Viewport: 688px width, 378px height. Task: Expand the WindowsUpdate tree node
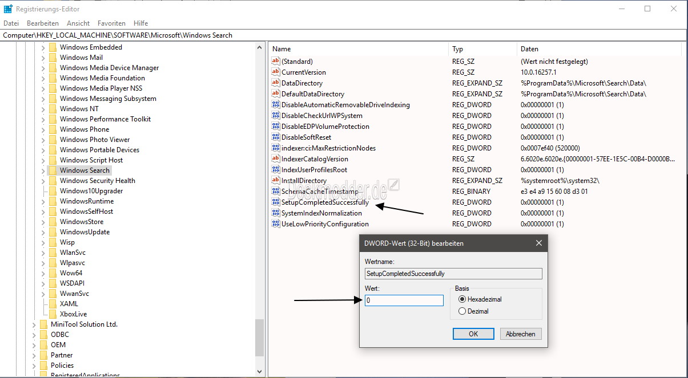pos(43,232)
